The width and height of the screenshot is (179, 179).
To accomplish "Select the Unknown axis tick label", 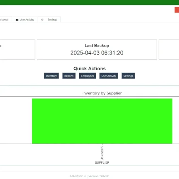I will tap(102, 153).
